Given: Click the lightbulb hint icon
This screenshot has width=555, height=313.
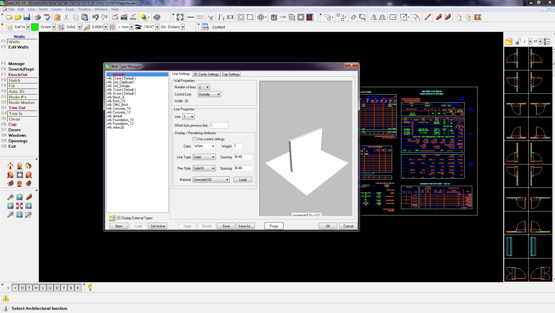Looking at the screenshot, I should 90,287.
